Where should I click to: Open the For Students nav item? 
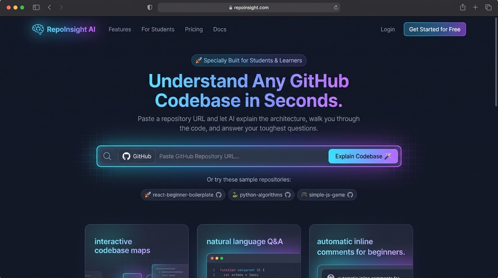[158, 29]
